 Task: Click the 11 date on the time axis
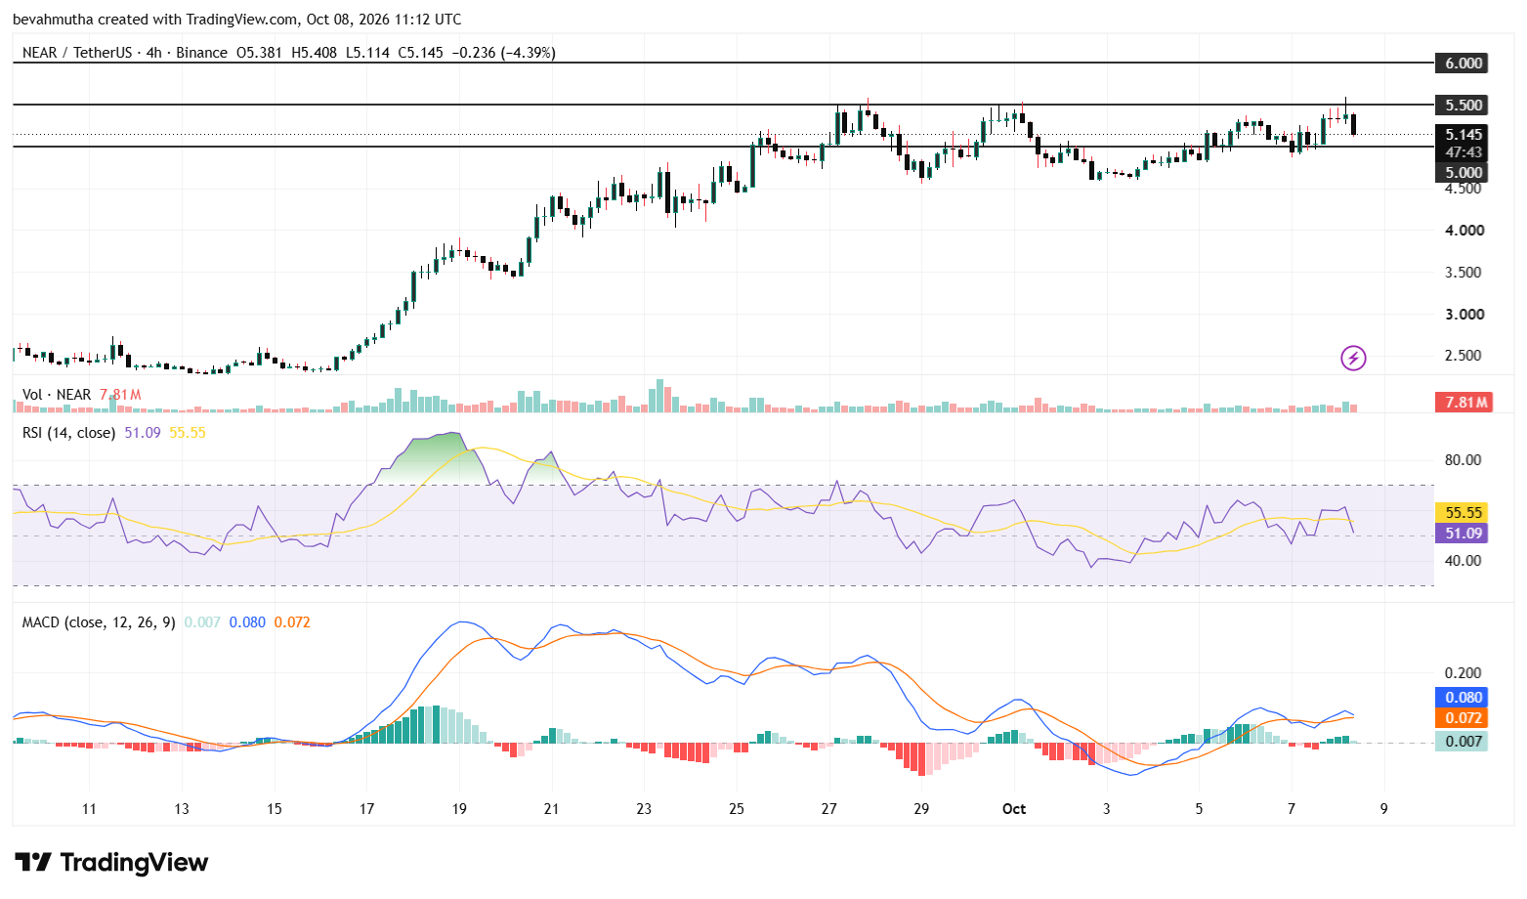point(89,809)
